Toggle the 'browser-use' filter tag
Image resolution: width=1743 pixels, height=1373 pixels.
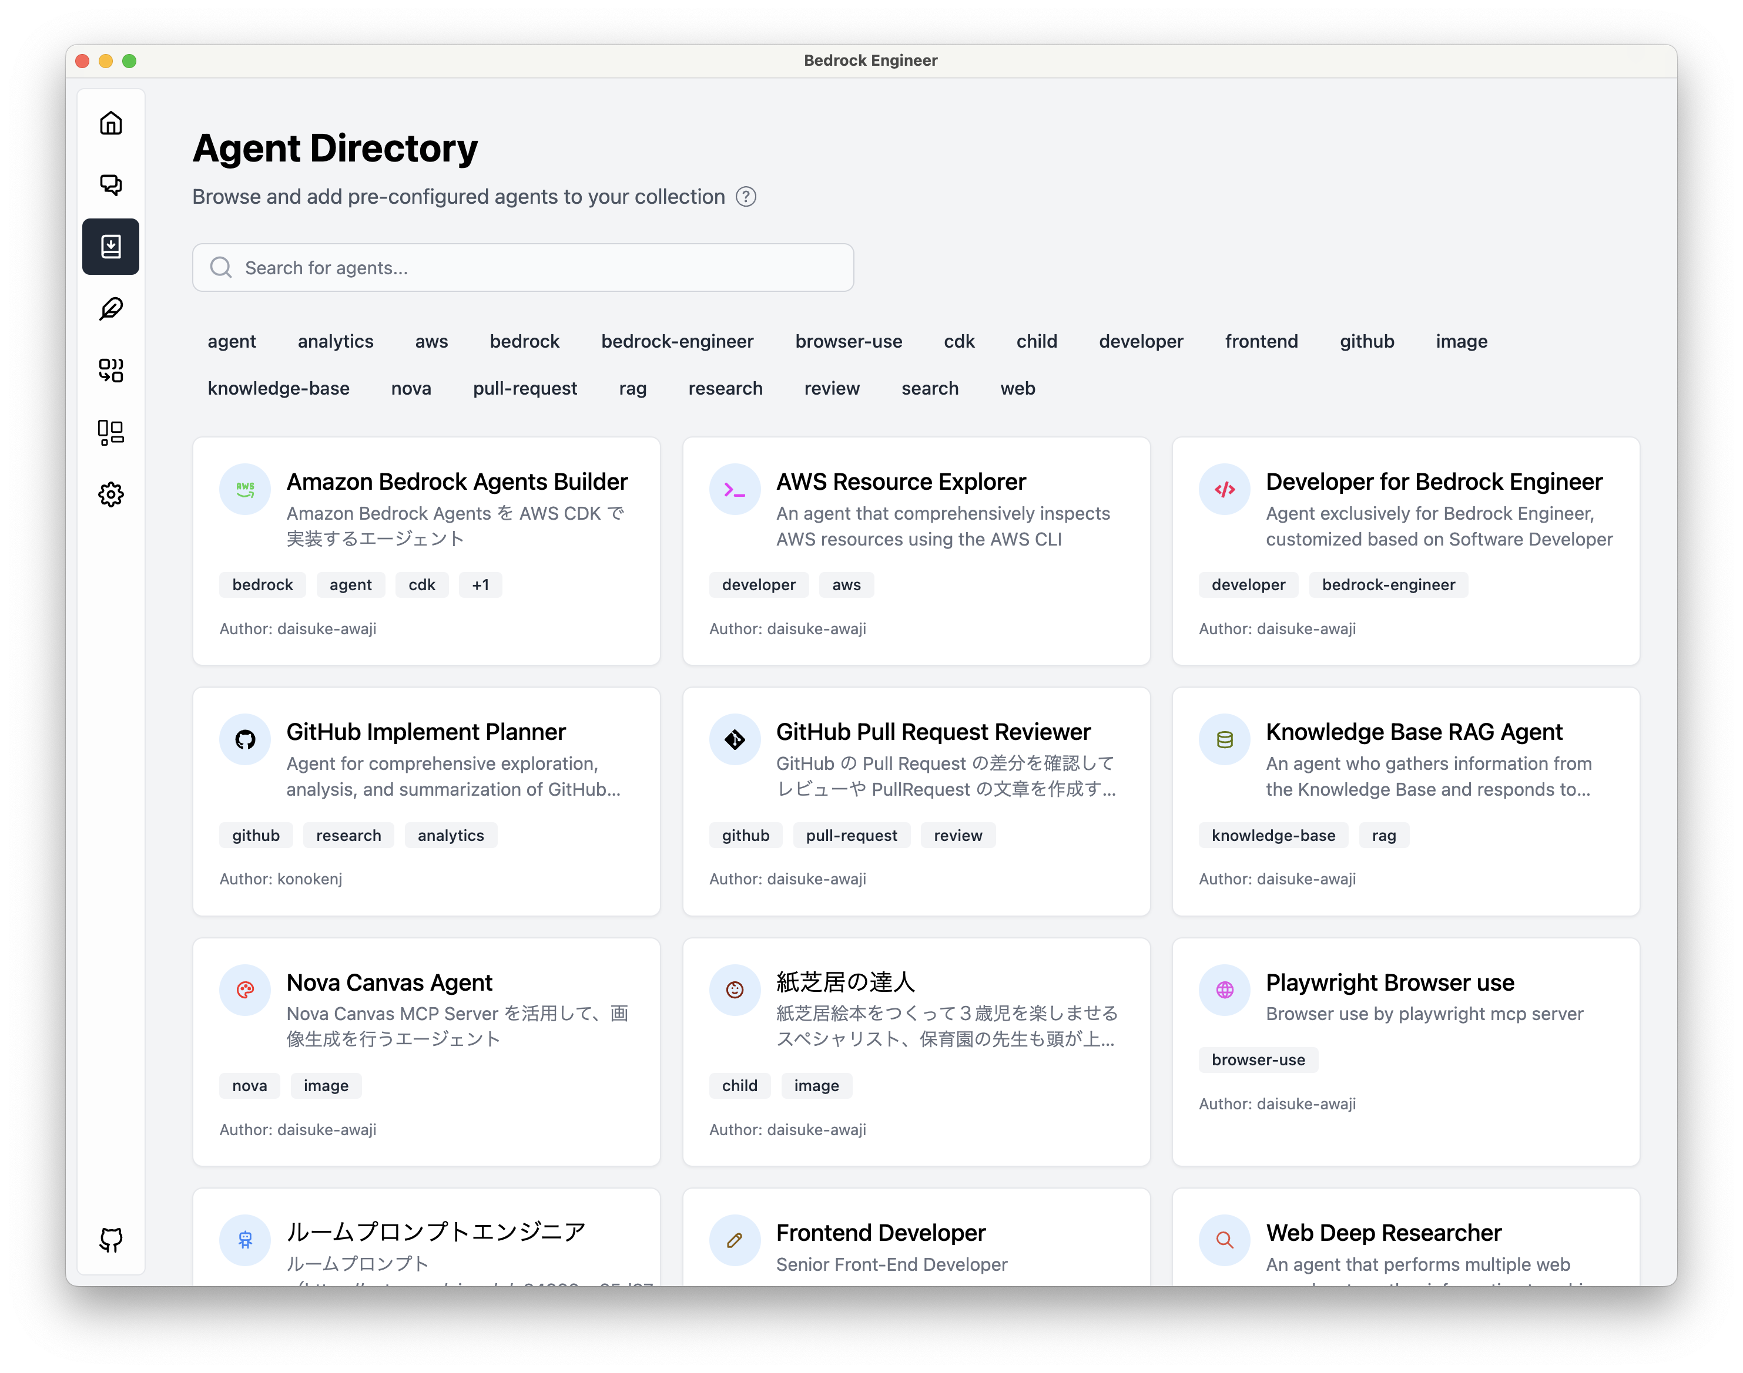pyautogui.click(x=848, y=342)
